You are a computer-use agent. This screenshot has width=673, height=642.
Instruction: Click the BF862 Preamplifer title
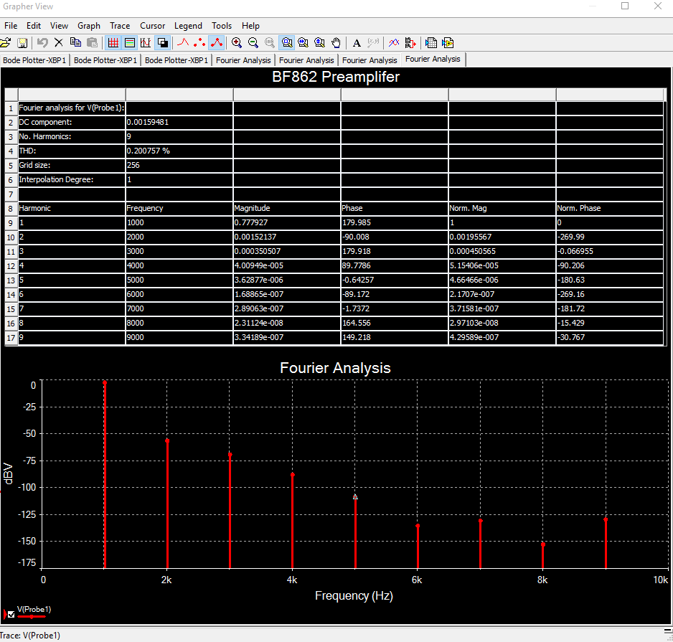pyautogui.click(x=336, y=77)
